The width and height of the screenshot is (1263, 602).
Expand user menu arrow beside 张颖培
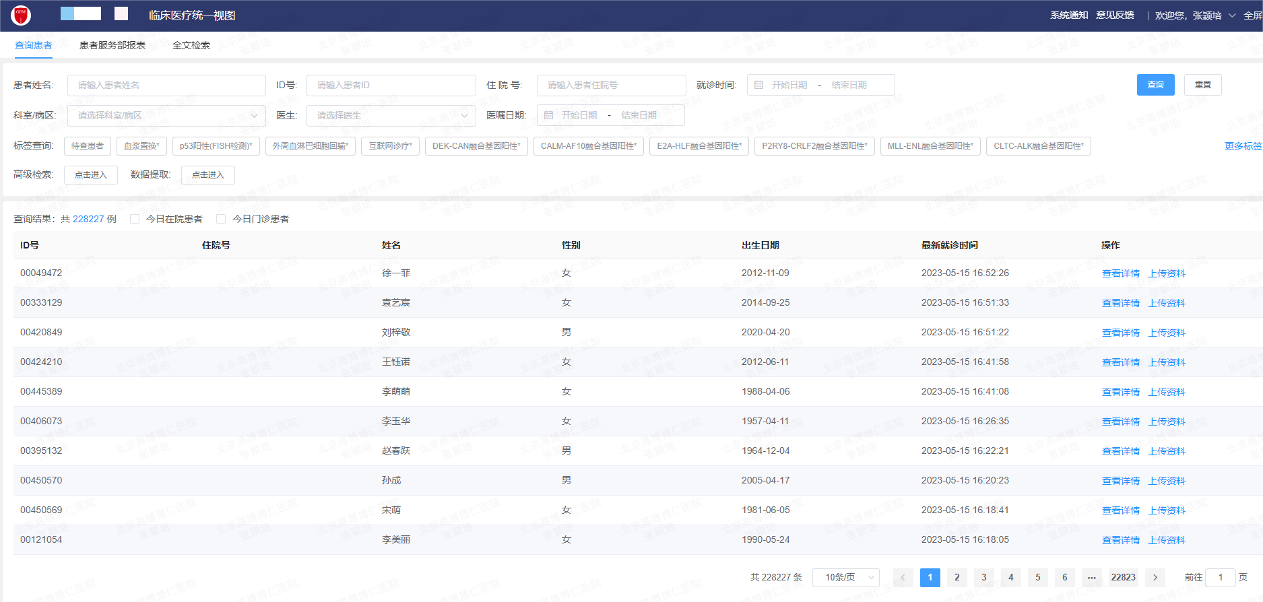pyautogui.click(x=1232, y=15)
